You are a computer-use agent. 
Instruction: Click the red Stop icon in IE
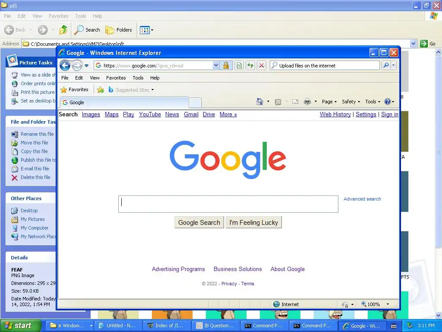click(x=262, y=66)
